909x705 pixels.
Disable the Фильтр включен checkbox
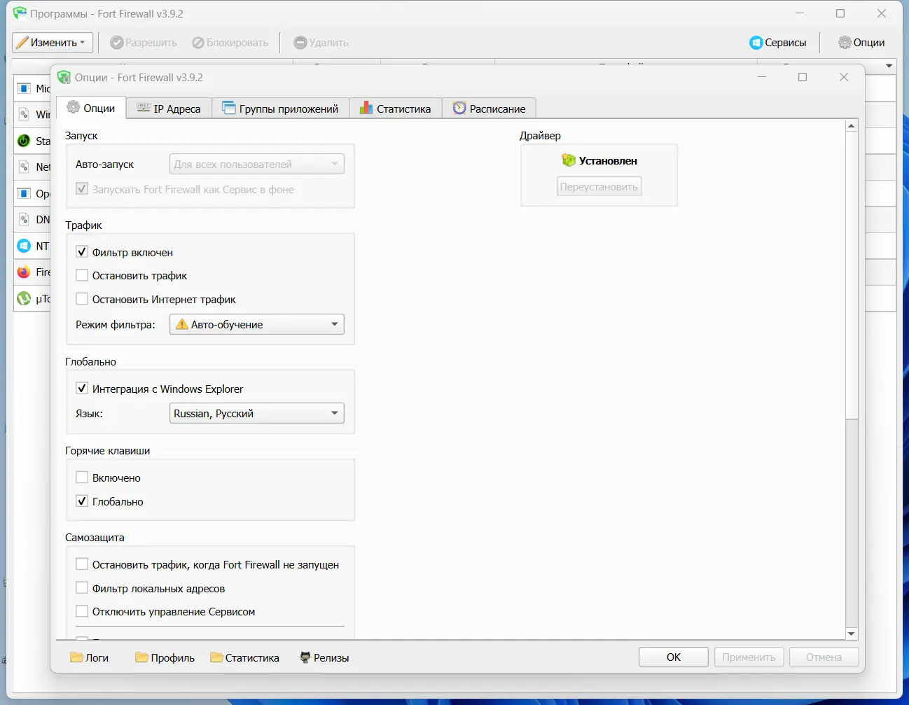coord(82,252)
